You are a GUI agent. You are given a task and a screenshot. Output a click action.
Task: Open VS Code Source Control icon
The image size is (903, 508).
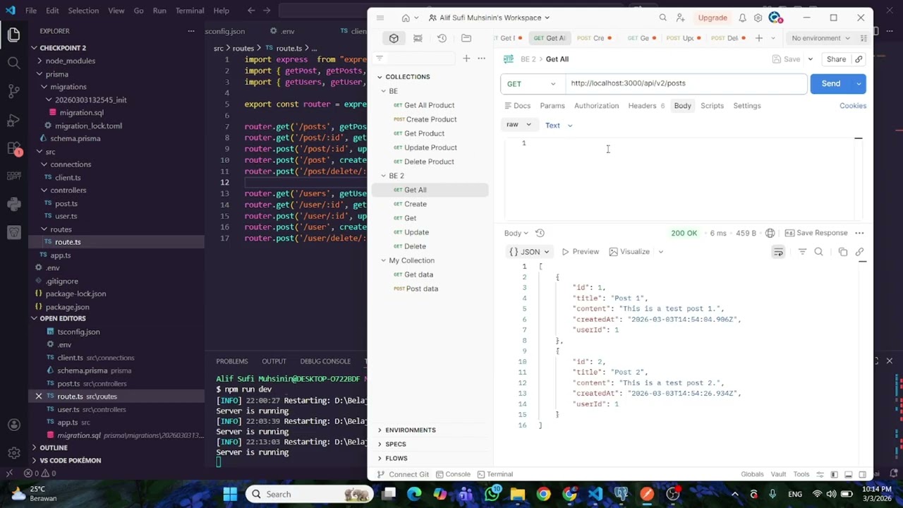tap(13, 91)
